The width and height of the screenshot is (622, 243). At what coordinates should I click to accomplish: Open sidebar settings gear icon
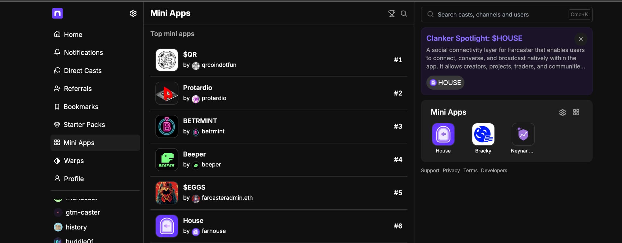tap(133, 13)
